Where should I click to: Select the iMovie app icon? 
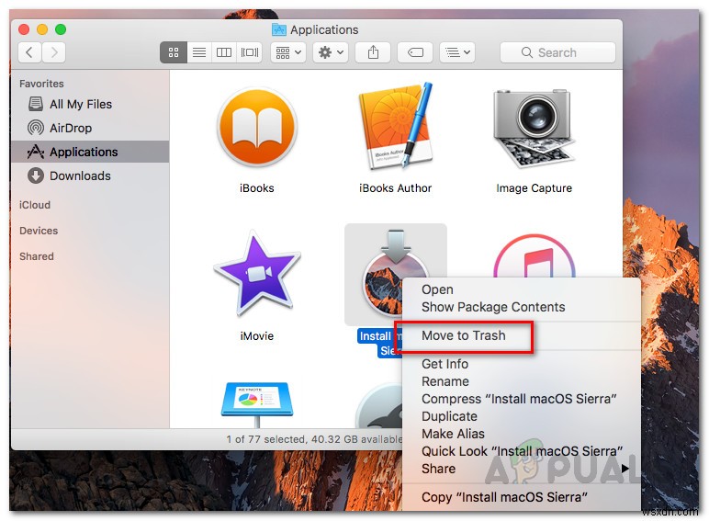[257, 273]
